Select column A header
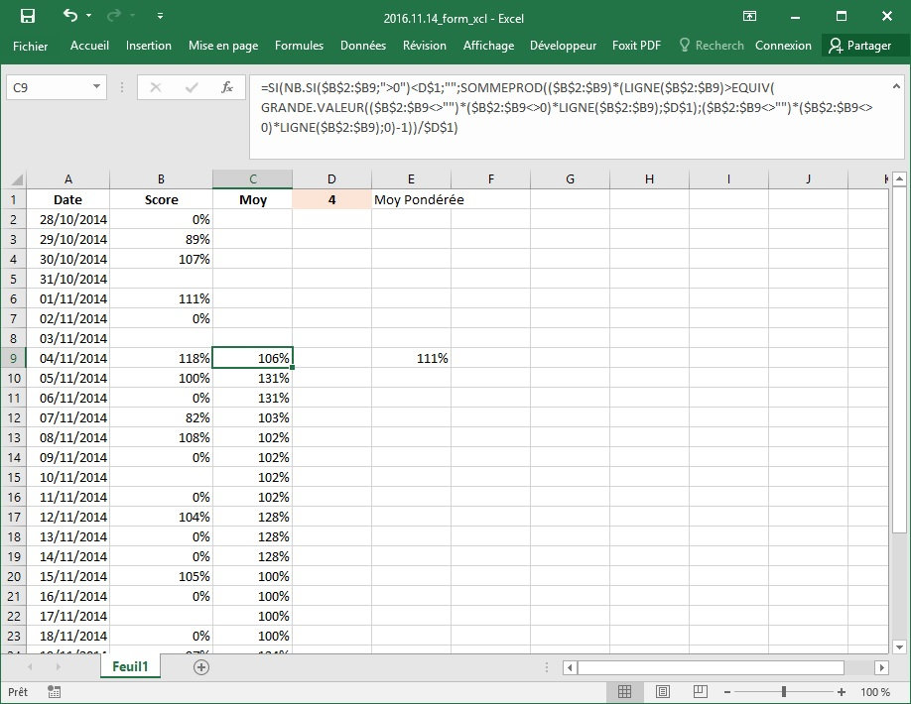 coord(67,179)
